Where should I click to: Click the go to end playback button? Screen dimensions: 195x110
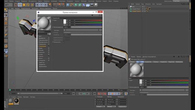[x=94, y=94]
